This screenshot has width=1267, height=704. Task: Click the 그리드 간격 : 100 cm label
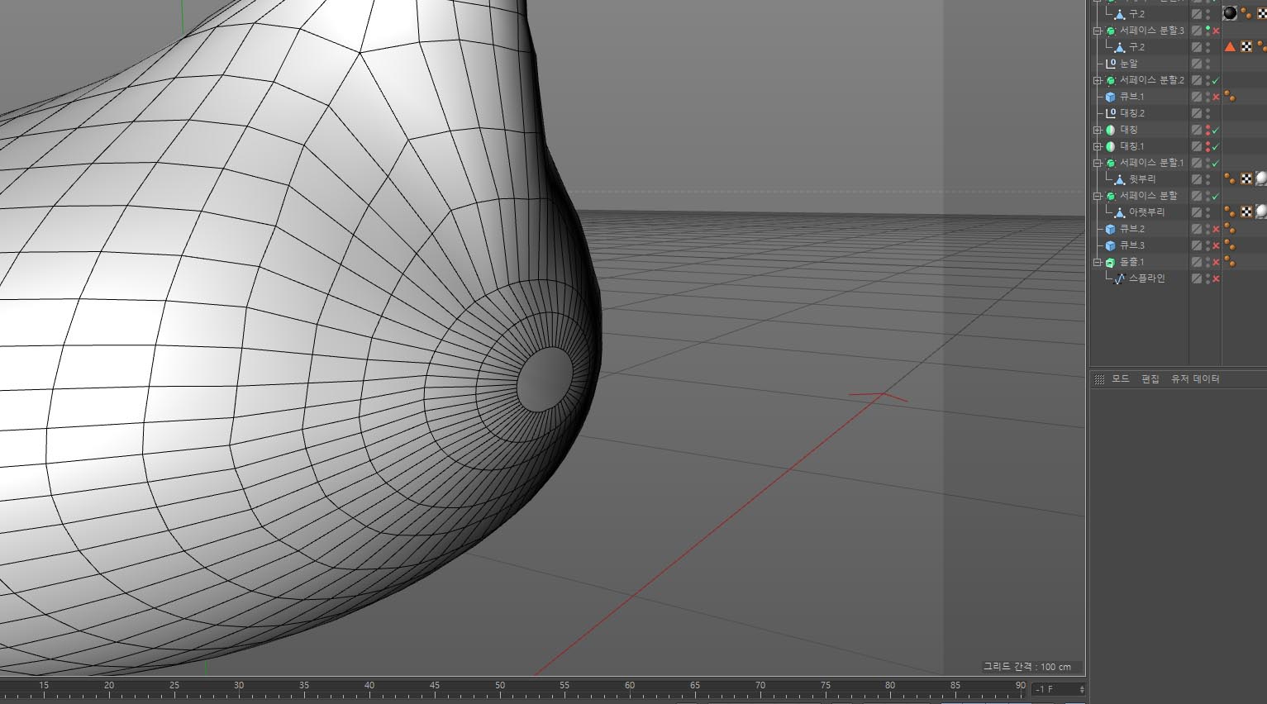click(x=1026, y=667)
